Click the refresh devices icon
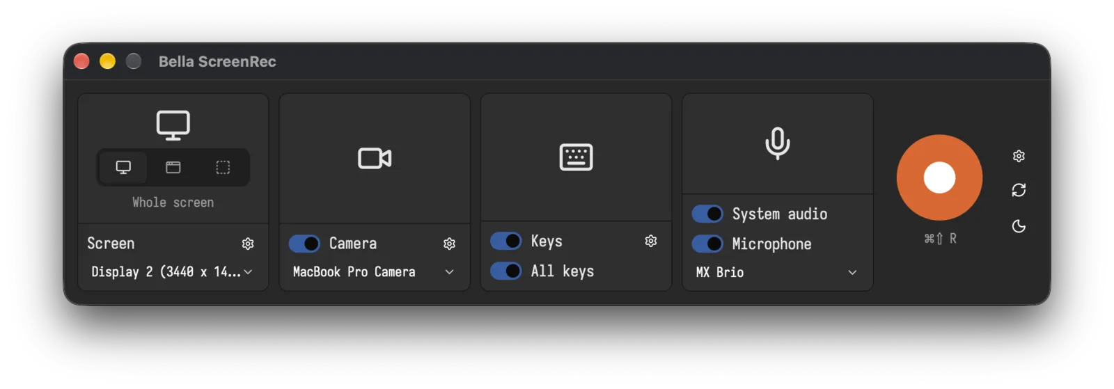This screenshot has height=389, width=1114. pos(1019,190)
